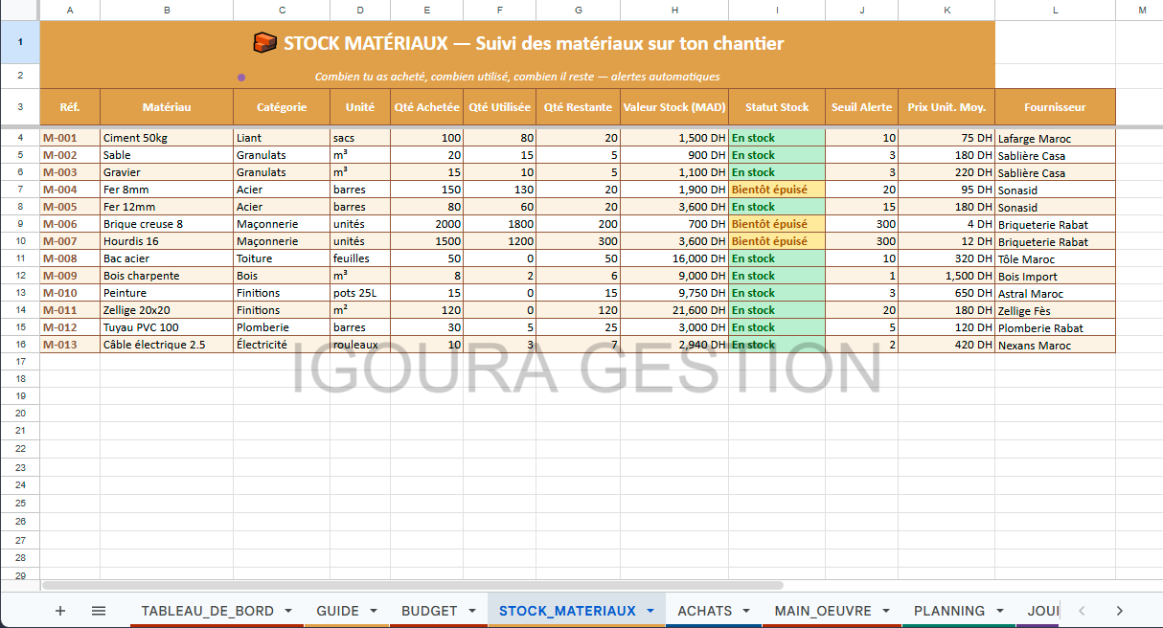
Task: Click the 'Réf.' column header cell
Action: click(70, 107)
